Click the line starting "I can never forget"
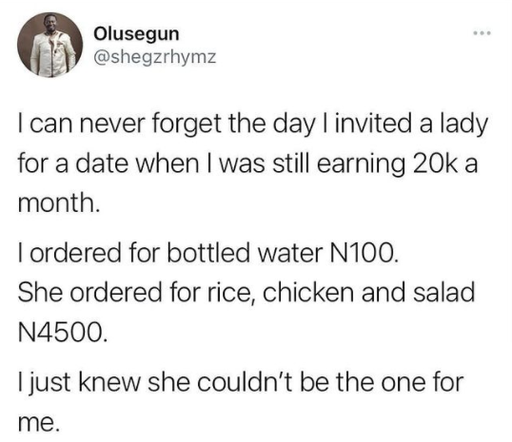Screen dimensions: 512x442 tap(253, 125)
